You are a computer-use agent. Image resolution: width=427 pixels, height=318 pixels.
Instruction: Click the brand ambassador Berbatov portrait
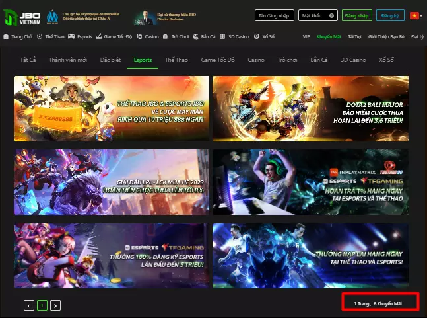145,18
